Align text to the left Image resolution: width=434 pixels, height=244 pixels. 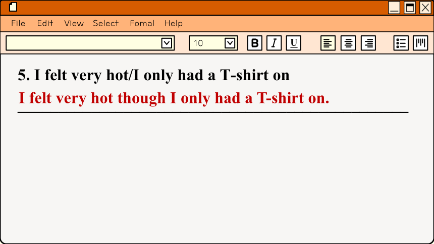[328, 43]
